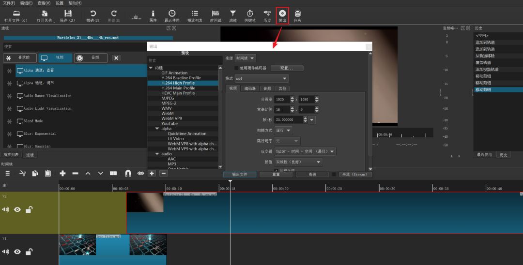Mute the V1 track audio
This screenshot has height=265, width=523.
6,251
